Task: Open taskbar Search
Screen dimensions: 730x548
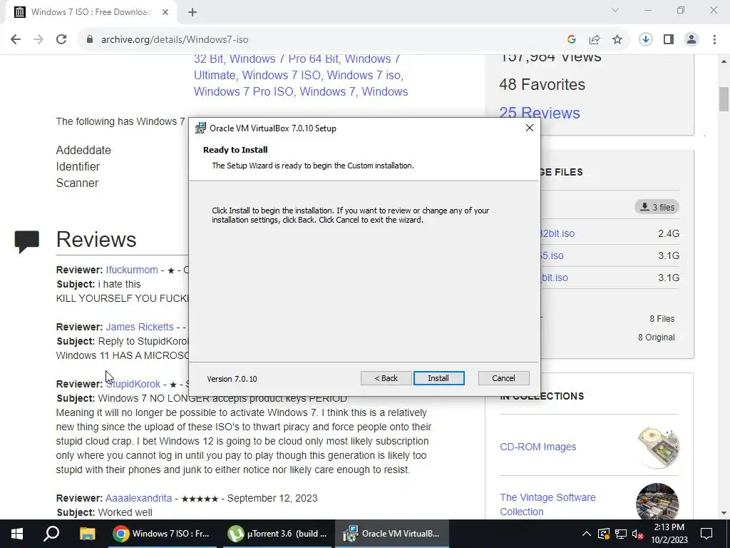Action: click(x=51, y=534)
